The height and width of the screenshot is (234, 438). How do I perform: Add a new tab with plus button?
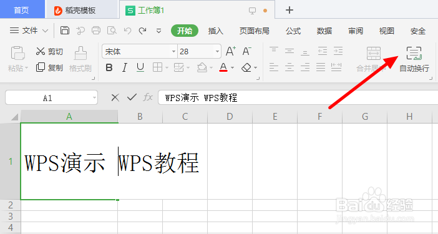pos(290,11)
